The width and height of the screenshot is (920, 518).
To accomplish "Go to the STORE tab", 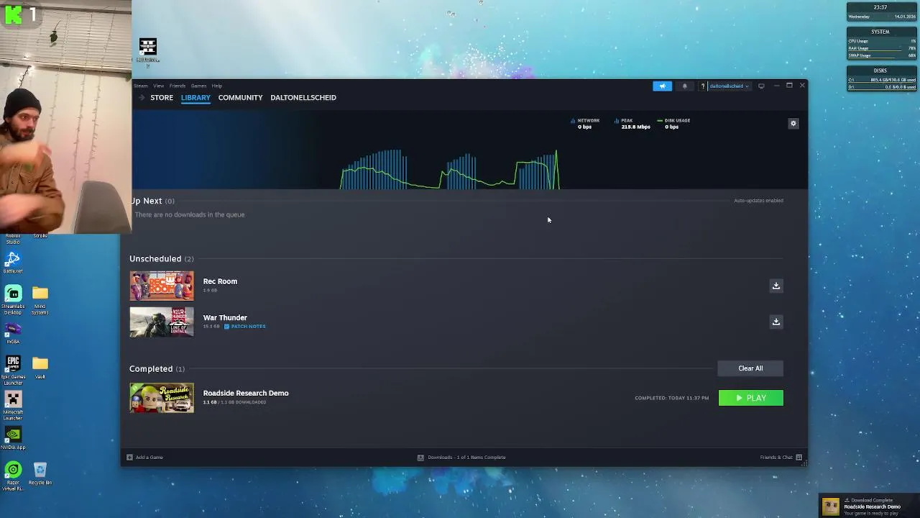I will [x=162, y=97].
